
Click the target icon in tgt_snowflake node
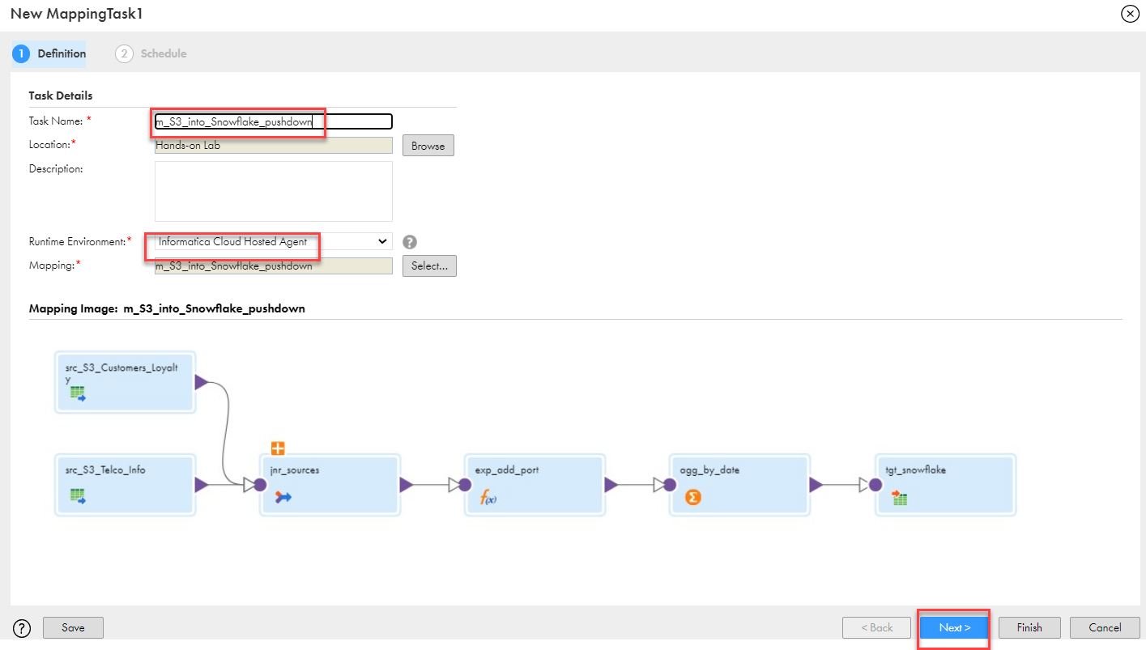pos(899,498)
